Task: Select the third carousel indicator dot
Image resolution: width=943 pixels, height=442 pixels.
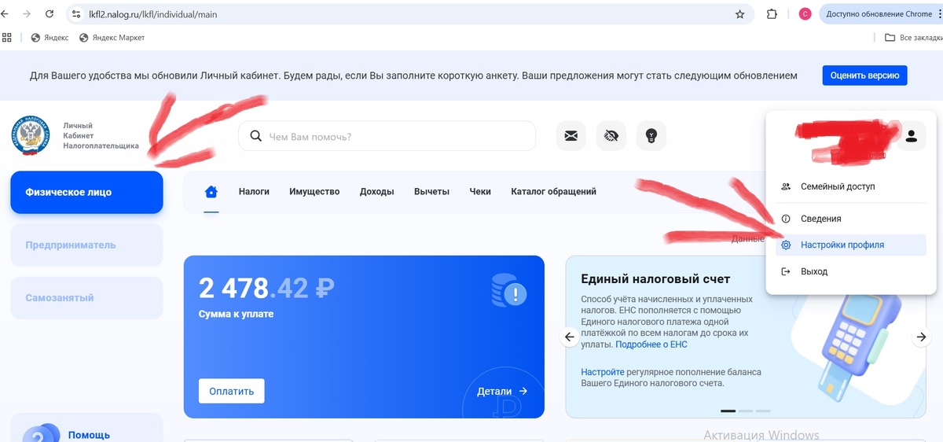Action: (x=763, y=411)
